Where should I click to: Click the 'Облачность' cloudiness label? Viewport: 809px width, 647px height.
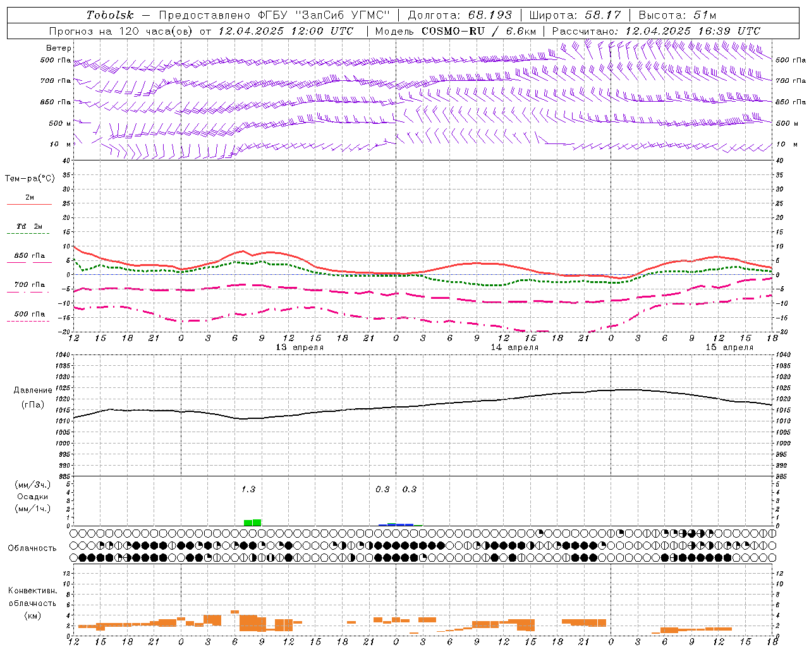32,548
